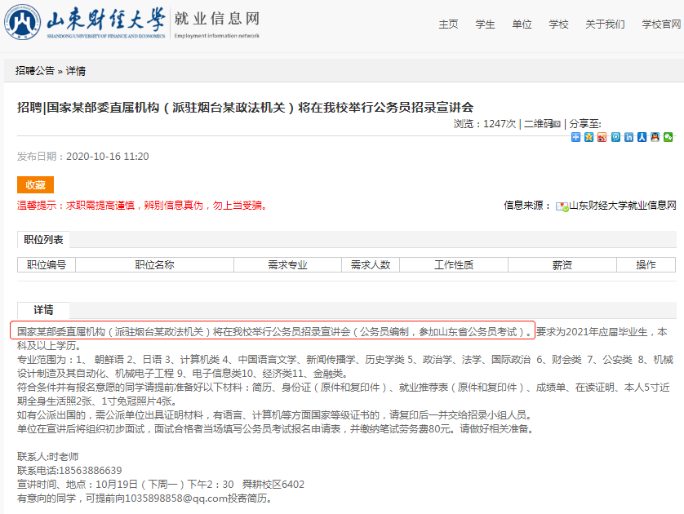Open 山东财经大学就业信息网 source link
The height and width of the screenshot is (514, 684).
click(623, 206)
